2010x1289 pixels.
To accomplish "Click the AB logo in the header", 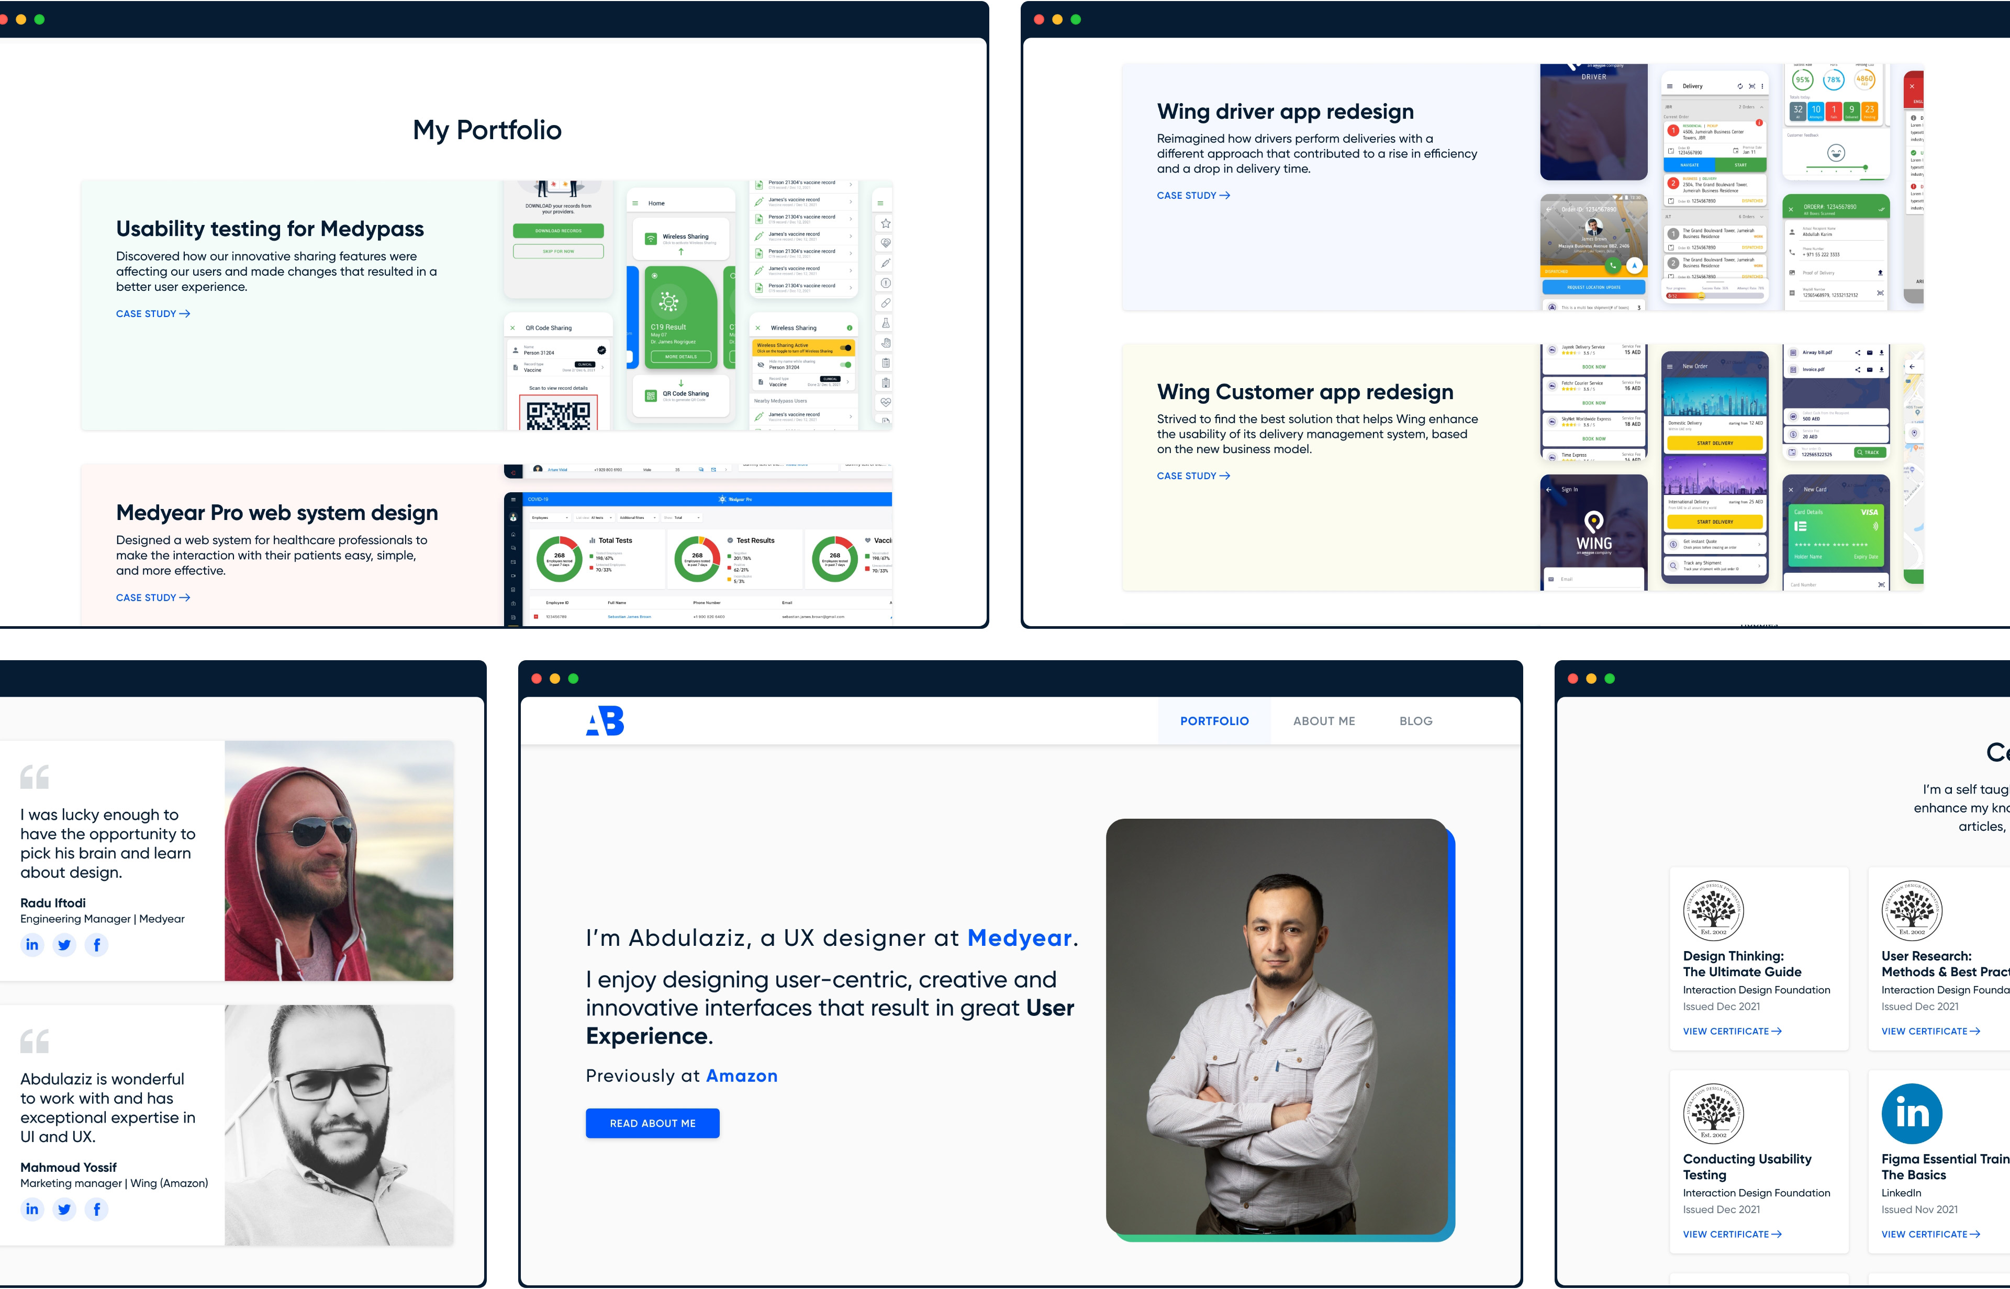I will pos(605,721).
